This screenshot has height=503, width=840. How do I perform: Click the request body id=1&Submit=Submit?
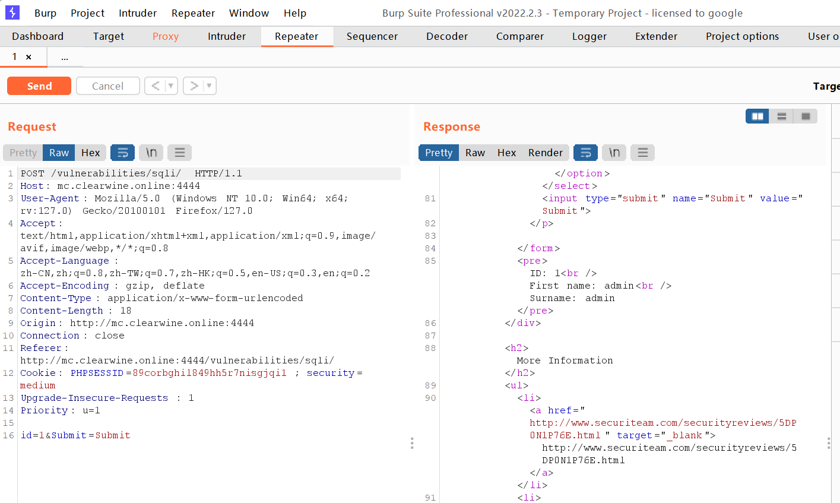click(x=75, y=435)
